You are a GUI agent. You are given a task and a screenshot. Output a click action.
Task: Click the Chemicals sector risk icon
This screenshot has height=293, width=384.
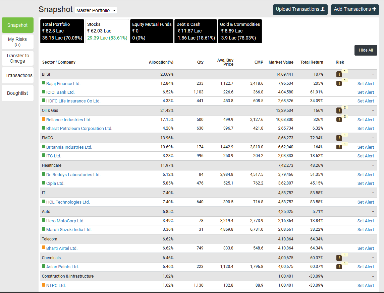pos(339,258)
